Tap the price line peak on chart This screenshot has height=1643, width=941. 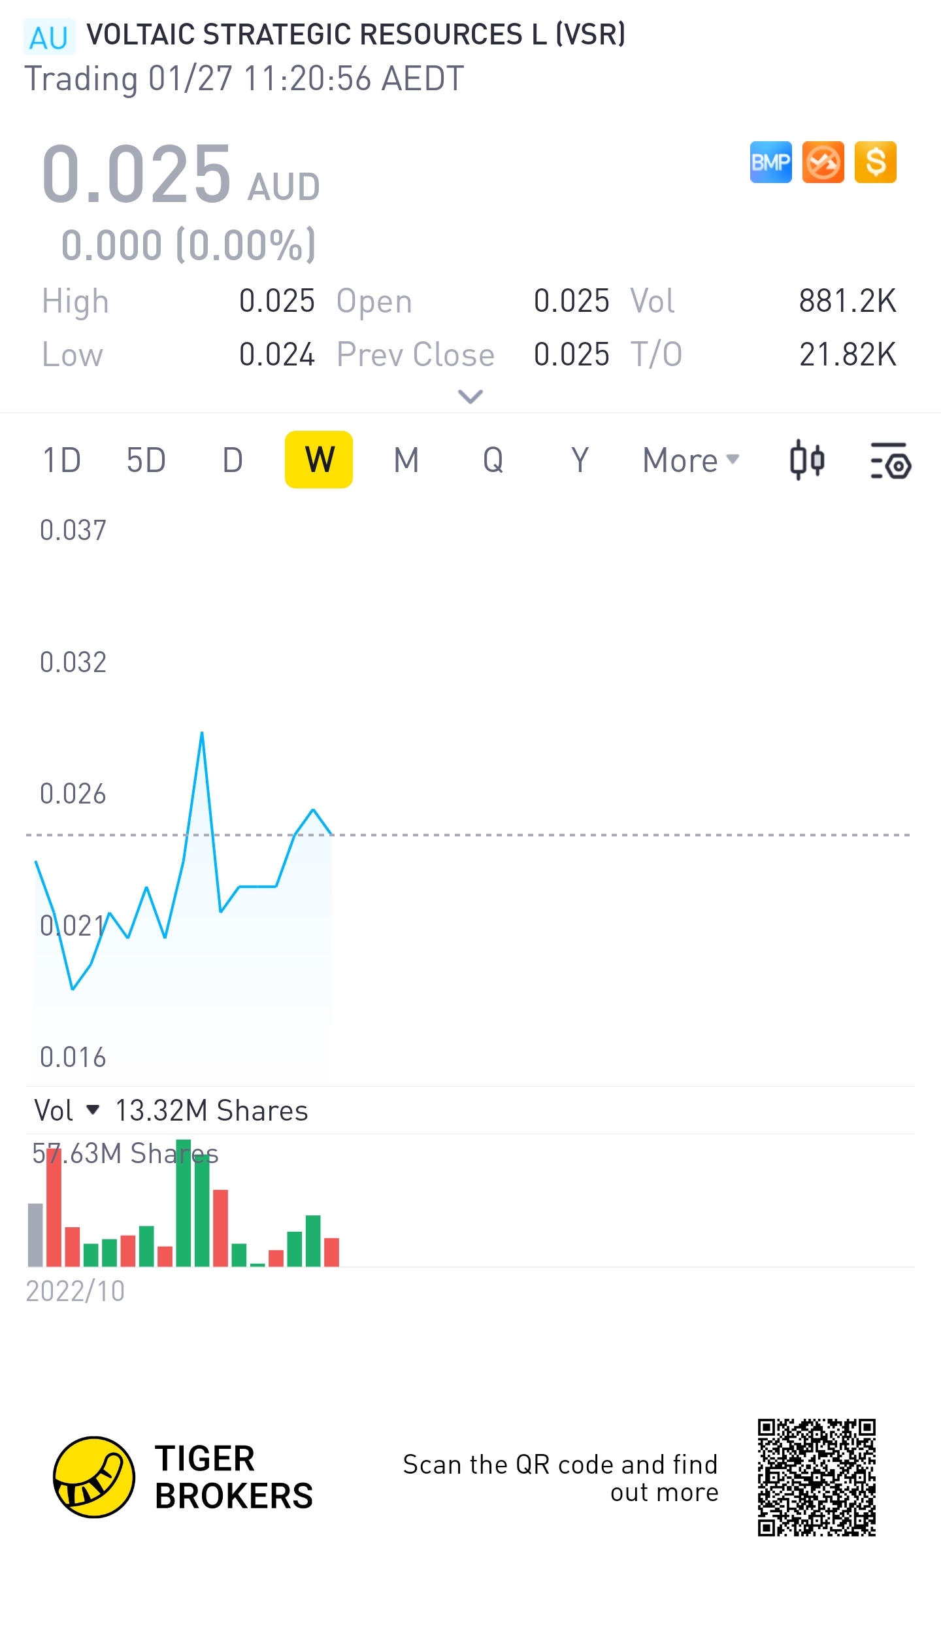click(202, 734)
